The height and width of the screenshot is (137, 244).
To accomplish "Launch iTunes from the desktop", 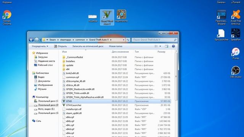I will tap(236, 54).
